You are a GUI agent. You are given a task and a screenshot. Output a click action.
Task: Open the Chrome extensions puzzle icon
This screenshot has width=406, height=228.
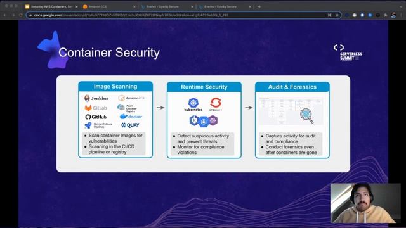386,15
